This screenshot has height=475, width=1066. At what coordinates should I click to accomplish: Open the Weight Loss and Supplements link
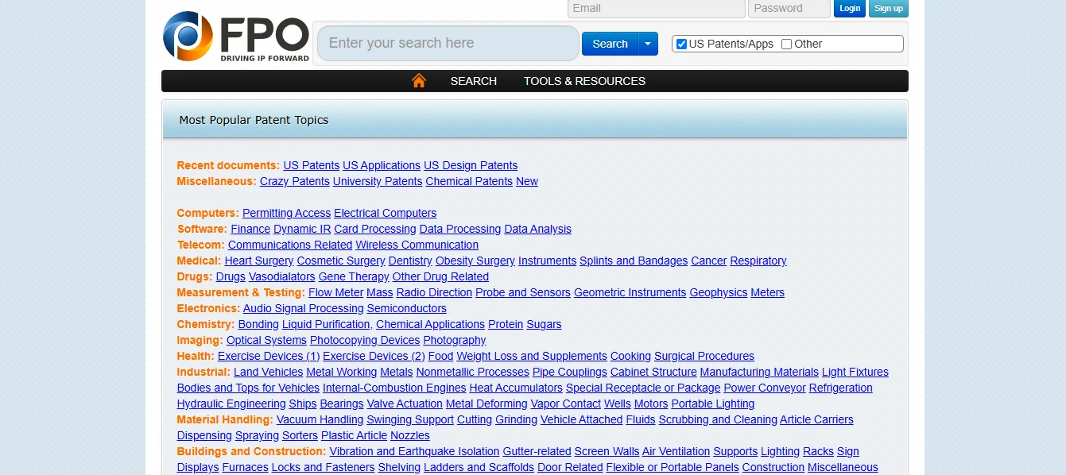pyautogui.click(x=532, y=356)
